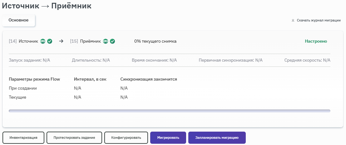Click the Интервал, в сек column header

[90, 79]
